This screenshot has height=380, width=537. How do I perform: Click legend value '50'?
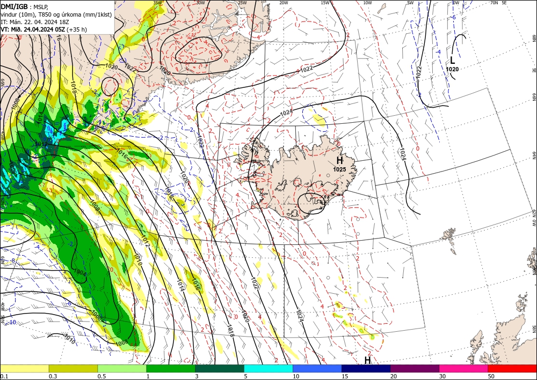[491, 376]
